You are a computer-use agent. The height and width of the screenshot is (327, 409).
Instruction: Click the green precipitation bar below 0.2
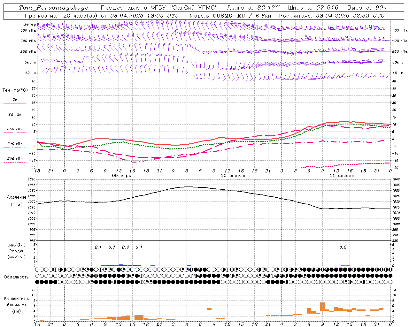345,265
